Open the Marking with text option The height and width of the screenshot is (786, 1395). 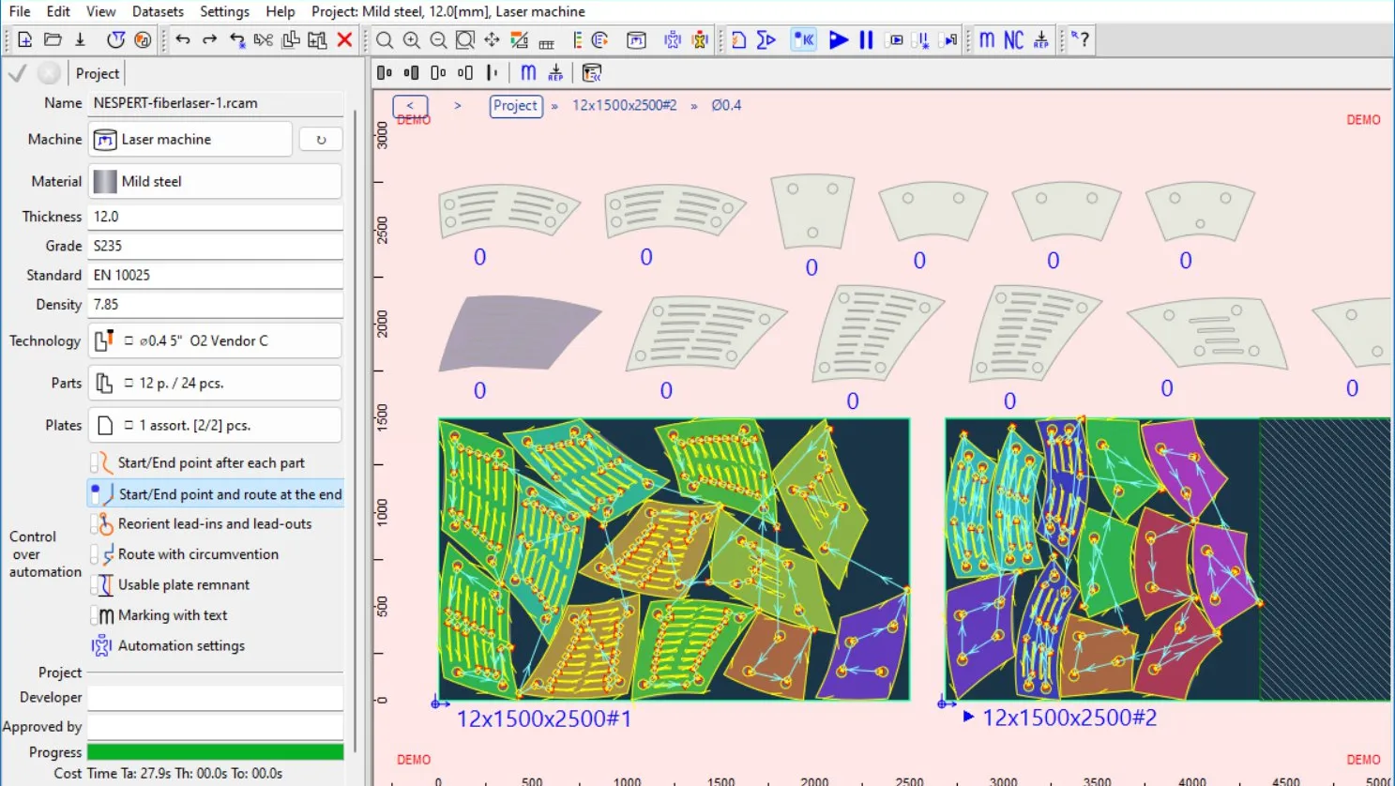pos(173,615)
